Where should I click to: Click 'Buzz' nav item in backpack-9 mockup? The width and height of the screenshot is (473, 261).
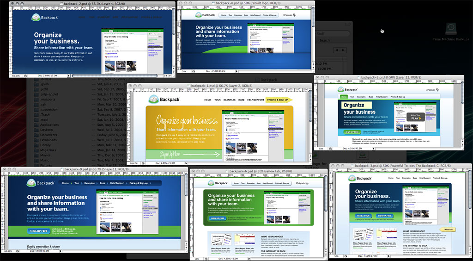point(103,183)
